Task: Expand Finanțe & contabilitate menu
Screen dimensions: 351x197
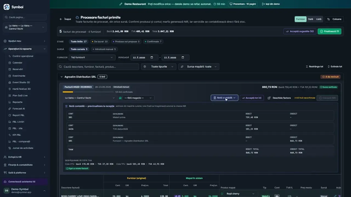Action: point(25,165)
